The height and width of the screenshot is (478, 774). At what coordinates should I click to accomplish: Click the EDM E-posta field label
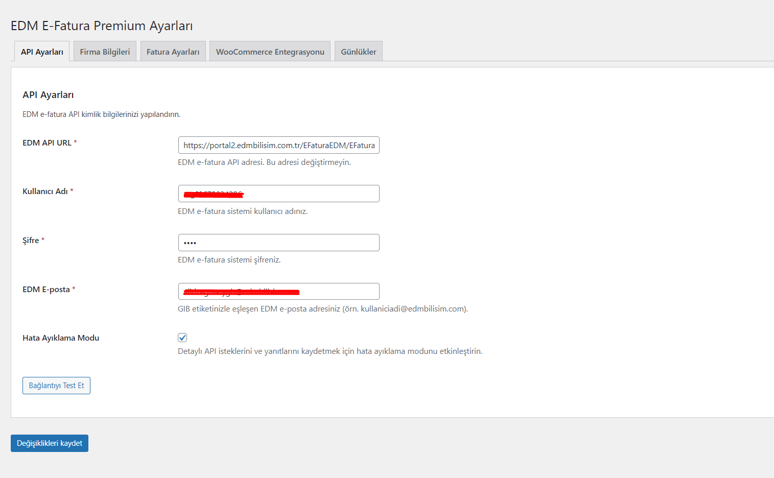coord(46,290)
